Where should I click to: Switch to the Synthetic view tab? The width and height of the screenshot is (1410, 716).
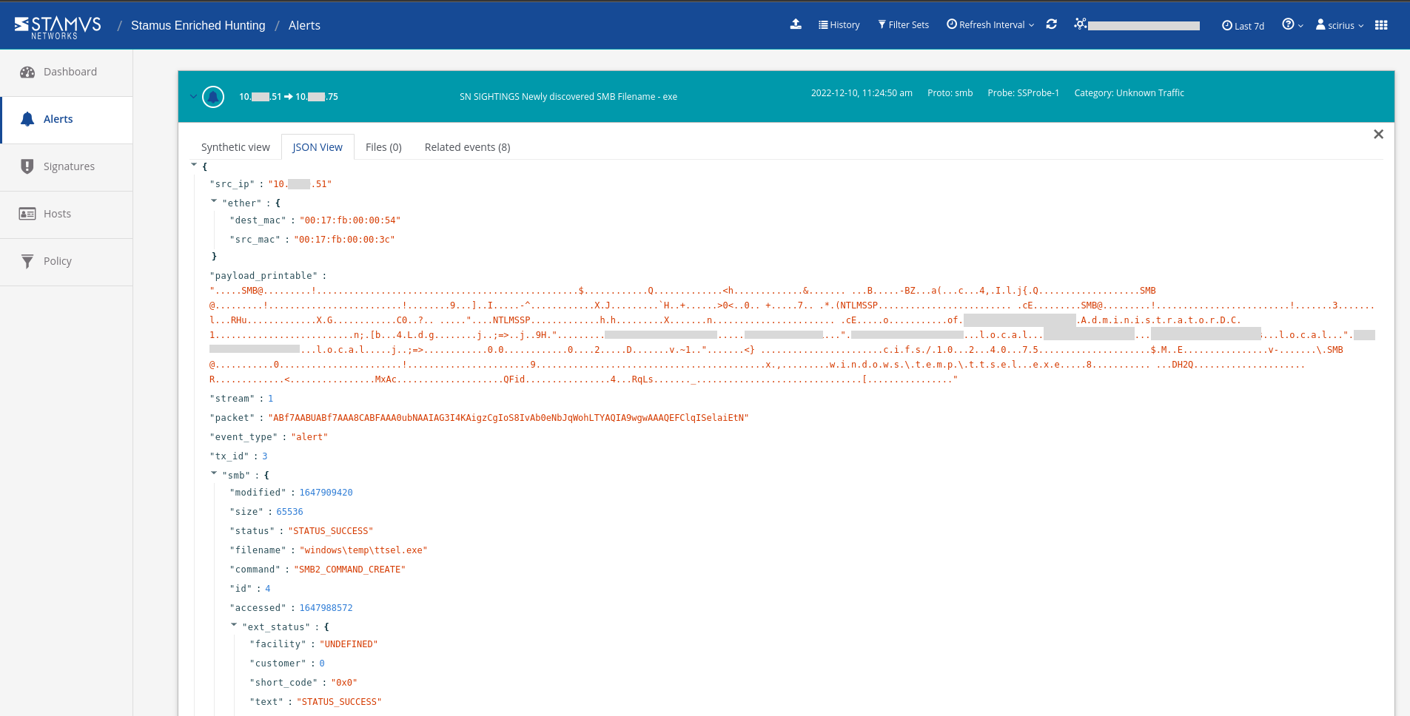pyautogui.click(x=235, y=146)
